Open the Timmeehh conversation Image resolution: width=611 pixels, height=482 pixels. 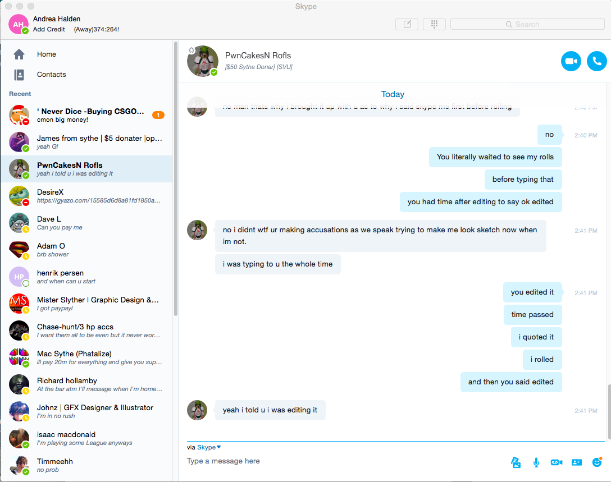pyautogui.click(x=86, y=465)
